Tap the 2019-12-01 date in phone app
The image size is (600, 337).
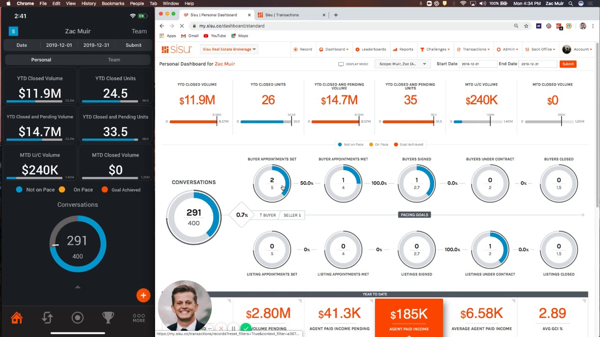[59, 45]
